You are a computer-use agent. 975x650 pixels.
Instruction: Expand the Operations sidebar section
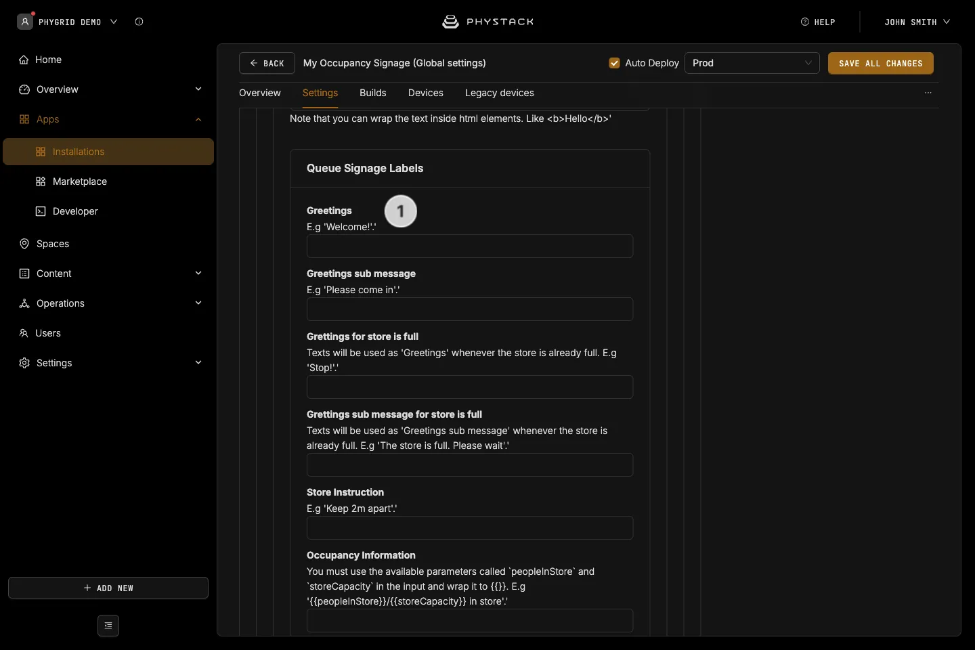point(198,303)
